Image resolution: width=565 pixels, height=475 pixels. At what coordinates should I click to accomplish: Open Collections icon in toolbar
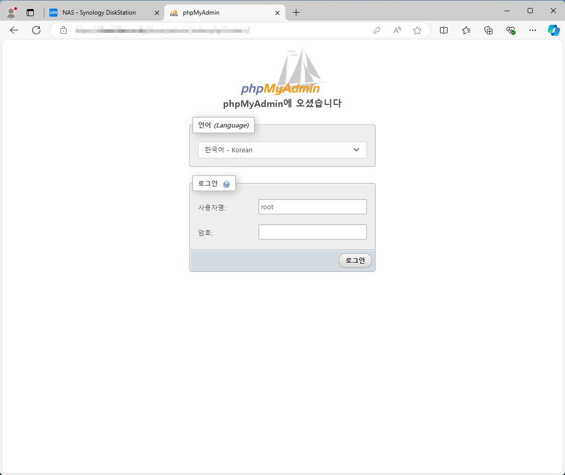point(488,30)
